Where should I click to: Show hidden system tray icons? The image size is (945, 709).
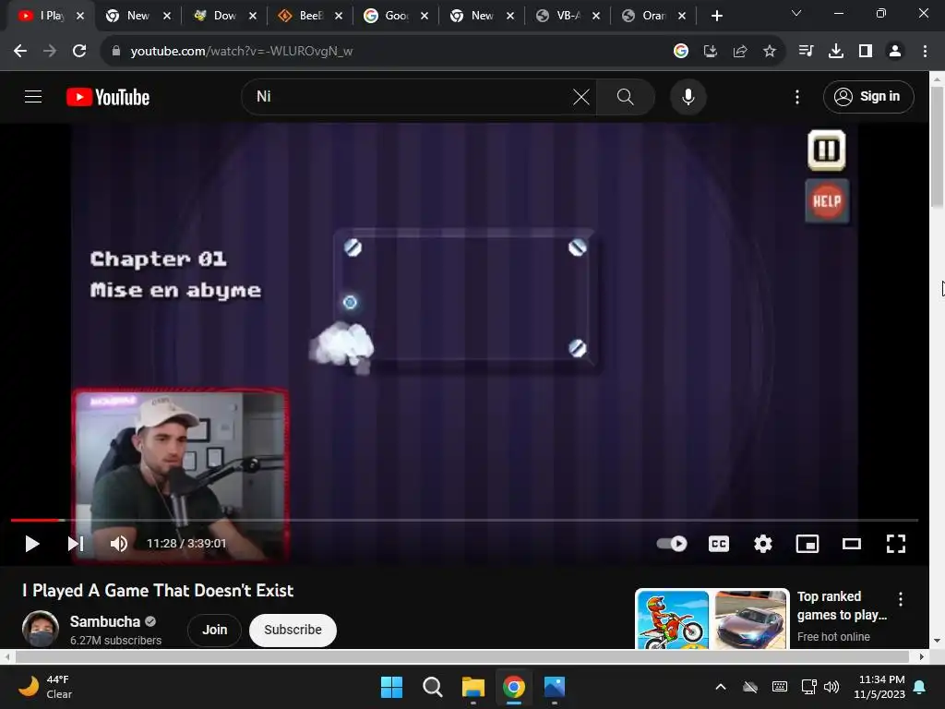pyautogui.click(x=720, y=687)
